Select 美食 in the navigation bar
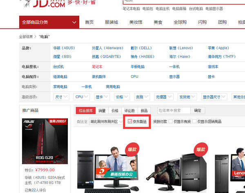 (x=158, y=22)
